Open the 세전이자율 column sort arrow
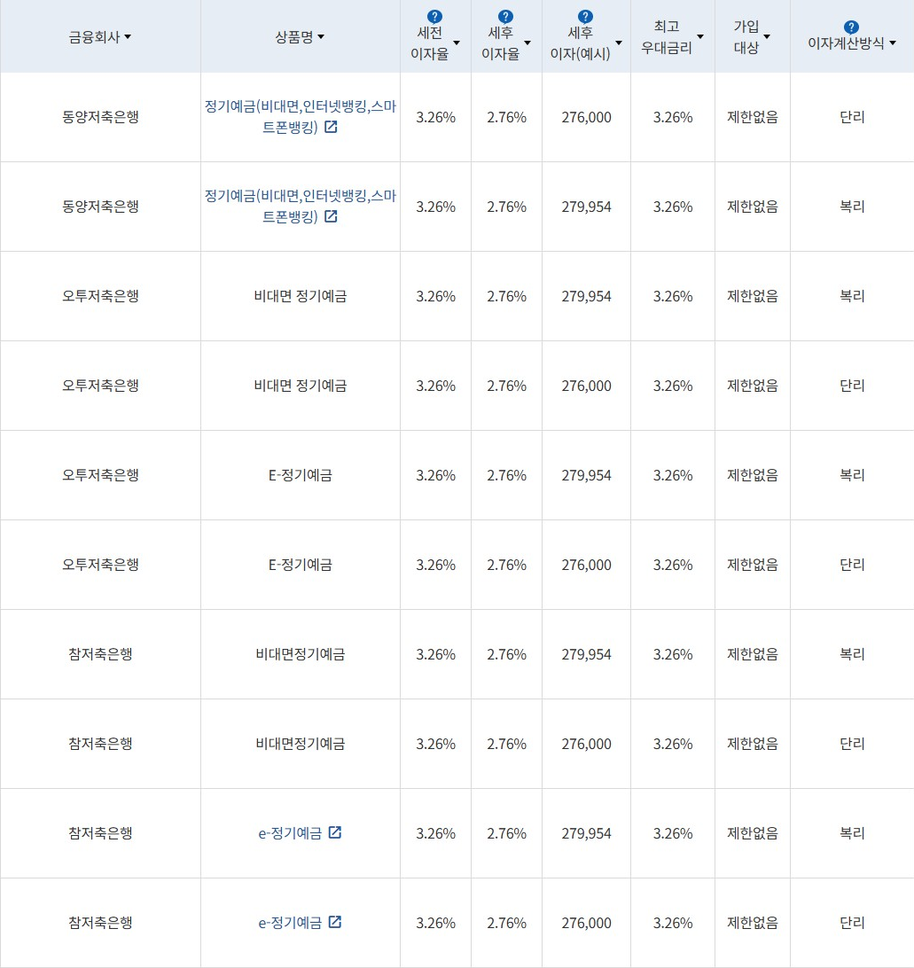914x968 pixels. (x=456, y=43)
